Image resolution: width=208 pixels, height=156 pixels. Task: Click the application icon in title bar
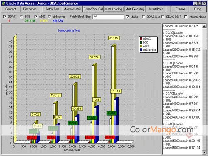coord(3,3)
